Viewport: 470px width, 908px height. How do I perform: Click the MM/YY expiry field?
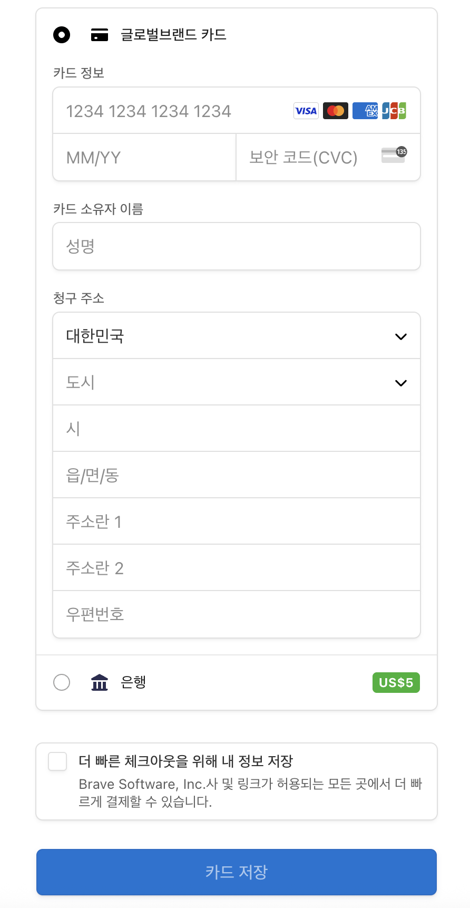click(x=144, y=157)
